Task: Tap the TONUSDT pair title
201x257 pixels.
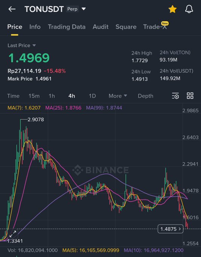Action: 44,9
